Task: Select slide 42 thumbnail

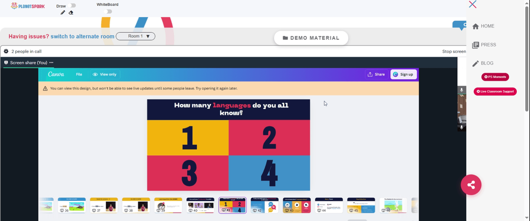Action: point(264,206)
